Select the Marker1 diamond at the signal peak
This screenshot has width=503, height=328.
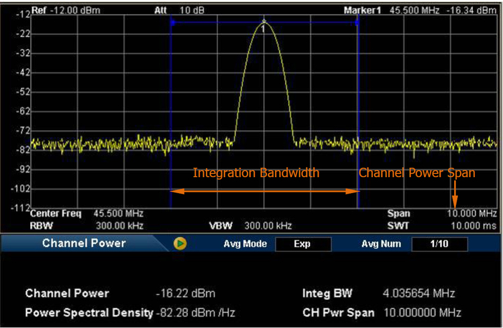264,21
